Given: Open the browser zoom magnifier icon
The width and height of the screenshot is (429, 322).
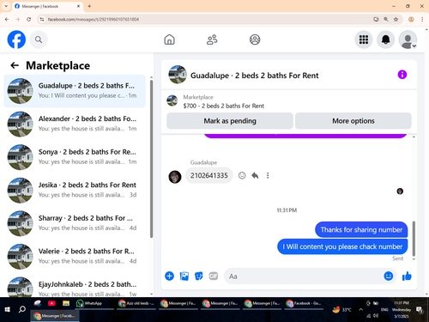Looking at the screenshot, I should (386, 19).
